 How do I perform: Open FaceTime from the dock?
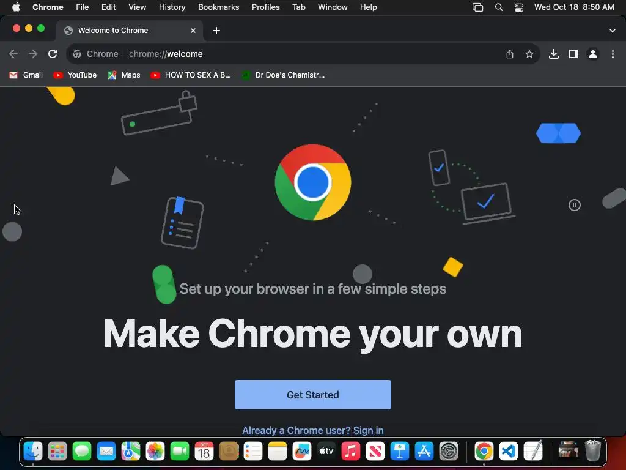tap(180, 452)
